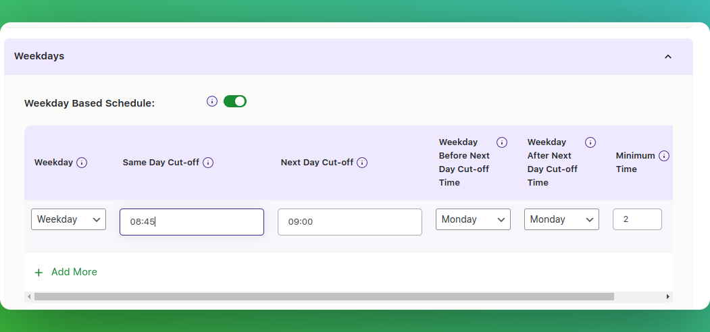Click the plus icon beside Add More
Screen dimensions: 710x332
click(39, 273)
